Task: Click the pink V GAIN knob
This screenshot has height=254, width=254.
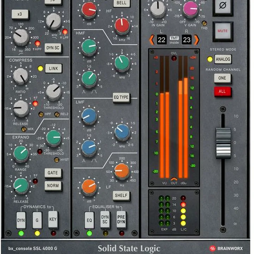Action: point(190,10)
